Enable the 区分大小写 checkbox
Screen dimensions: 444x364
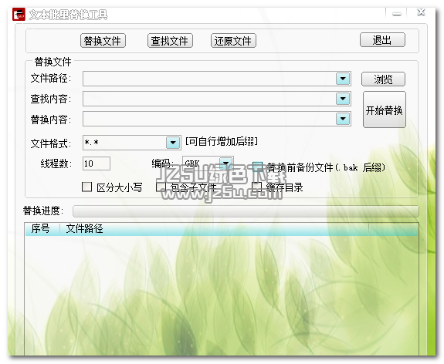tap(86, 187)
